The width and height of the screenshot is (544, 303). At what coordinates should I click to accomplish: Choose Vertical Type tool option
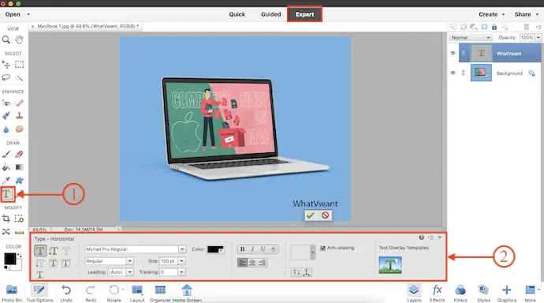54,251
